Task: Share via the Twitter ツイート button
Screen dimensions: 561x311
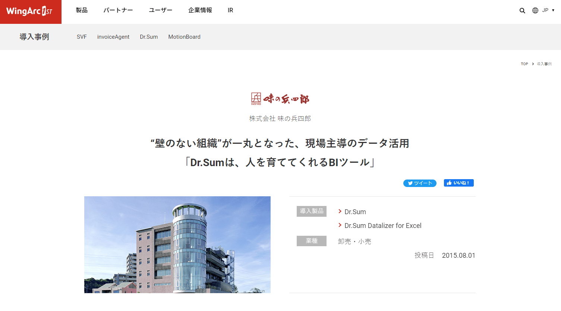Action: (420, 183)
